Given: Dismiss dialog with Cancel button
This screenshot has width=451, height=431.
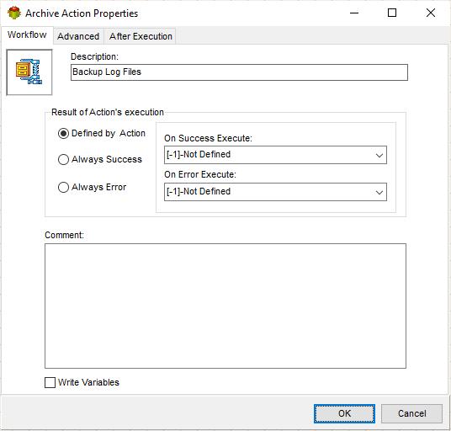Looking at the screenshot, I should click(x=411, y=413).
